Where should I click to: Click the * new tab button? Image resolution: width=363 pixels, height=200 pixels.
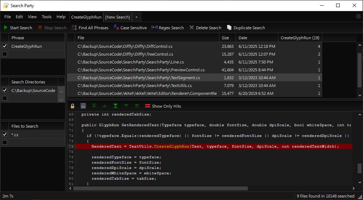point(136,17)
